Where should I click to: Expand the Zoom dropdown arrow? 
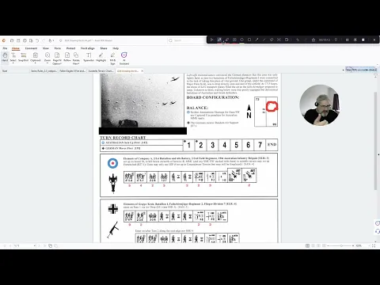[x=47, y=63]
